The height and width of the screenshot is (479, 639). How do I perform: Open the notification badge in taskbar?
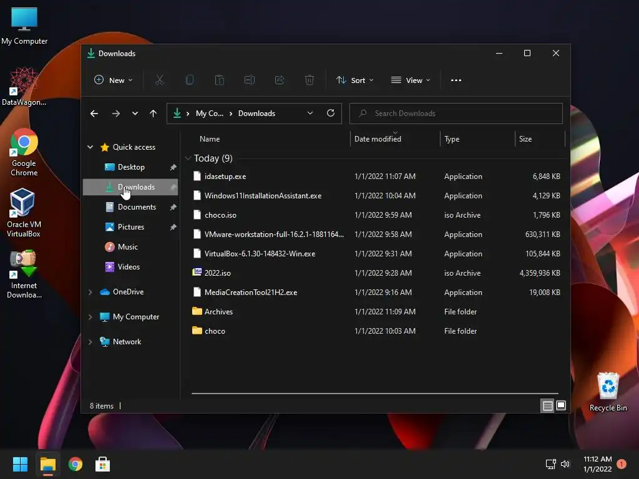pos(622,464)
